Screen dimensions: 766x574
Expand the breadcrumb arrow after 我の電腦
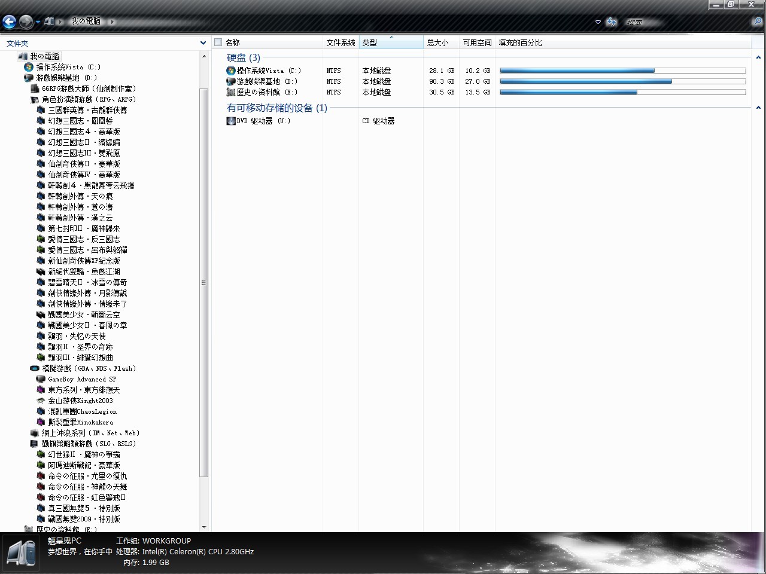tap(112, 22)
